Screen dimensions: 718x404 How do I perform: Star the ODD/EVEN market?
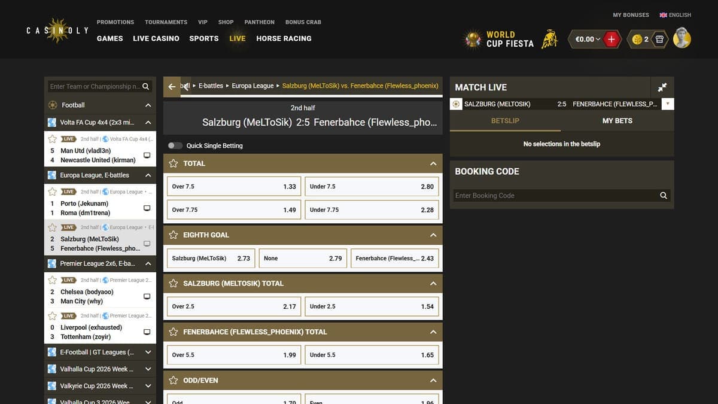tap(174, 380)
